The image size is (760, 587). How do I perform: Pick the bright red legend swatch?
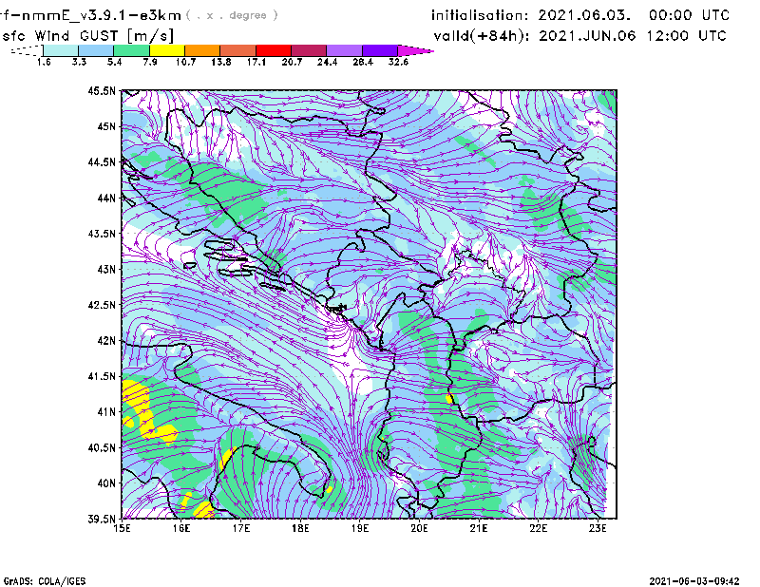point(274,50)
